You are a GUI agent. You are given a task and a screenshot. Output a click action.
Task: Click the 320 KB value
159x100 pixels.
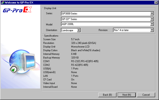point(75,58)
